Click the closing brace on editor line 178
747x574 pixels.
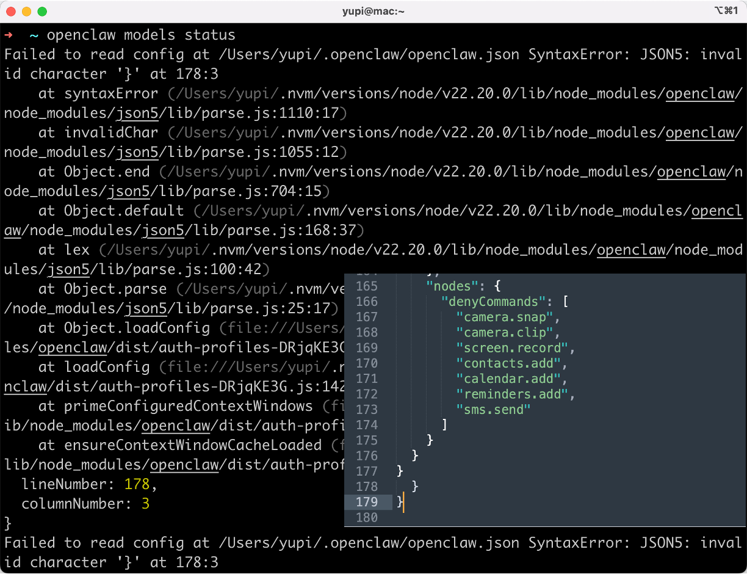[x=415, y=486]
